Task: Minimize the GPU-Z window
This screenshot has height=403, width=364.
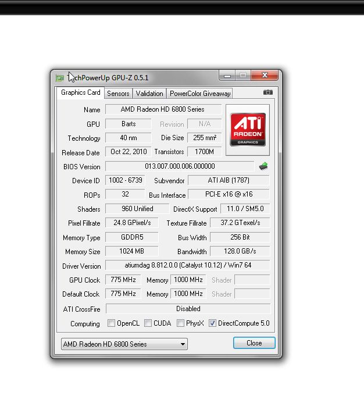Action: pos(227,76)
